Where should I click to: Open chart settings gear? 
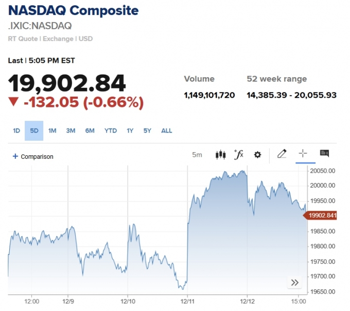[258, 154]
